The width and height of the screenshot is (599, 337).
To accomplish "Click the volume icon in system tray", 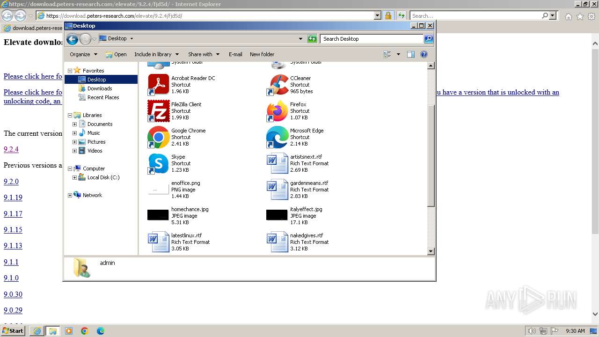I will coord(532,331).
